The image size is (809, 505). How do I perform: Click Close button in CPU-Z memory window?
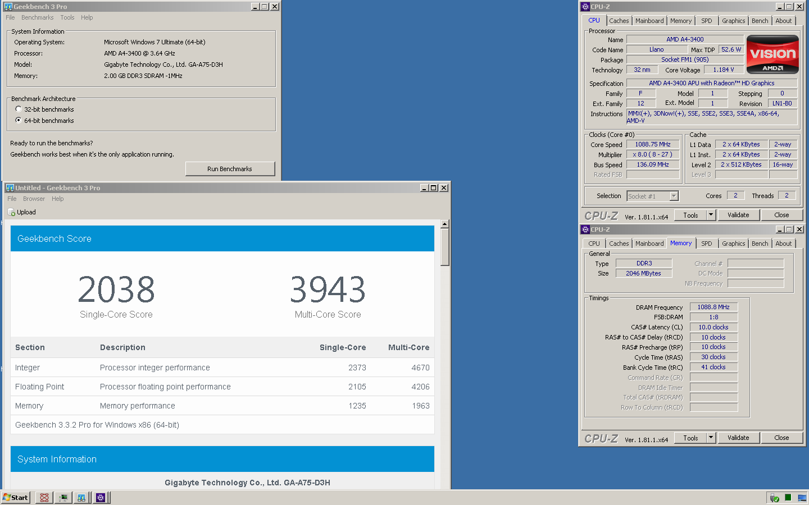click(781, 438)
